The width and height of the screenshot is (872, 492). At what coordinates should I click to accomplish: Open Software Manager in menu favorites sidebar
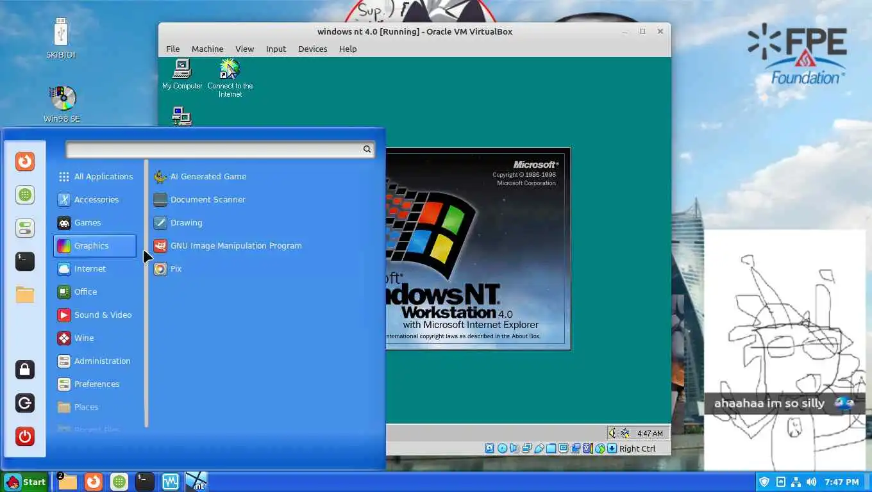pyautogui.click(x=25, y=195)
